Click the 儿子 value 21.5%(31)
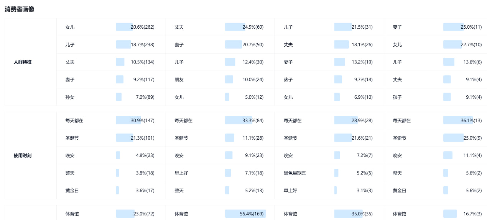The image size is (487, 220). (x=362, y=27)
